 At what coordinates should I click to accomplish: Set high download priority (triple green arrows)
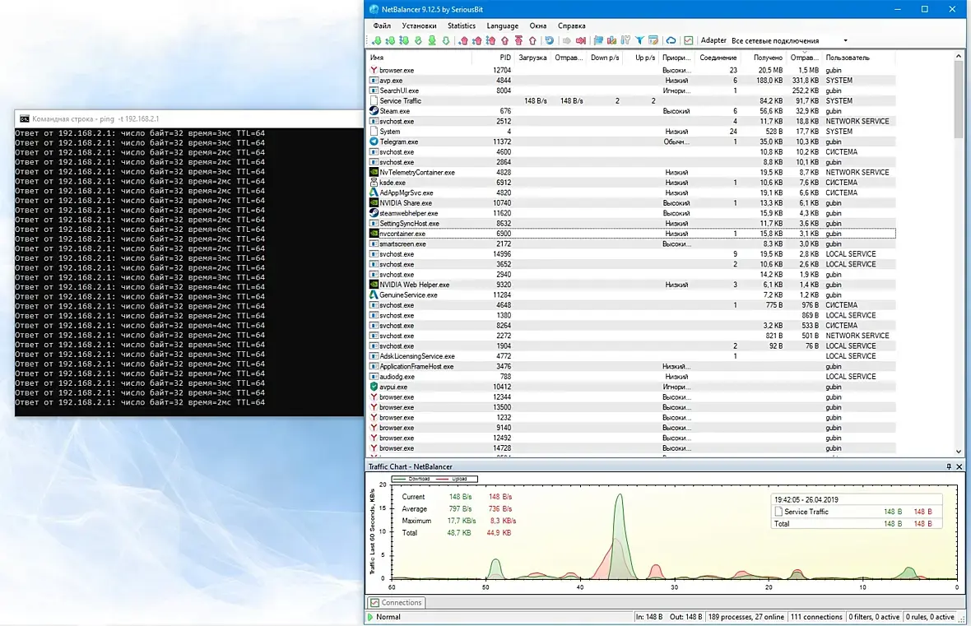point(404,41)
